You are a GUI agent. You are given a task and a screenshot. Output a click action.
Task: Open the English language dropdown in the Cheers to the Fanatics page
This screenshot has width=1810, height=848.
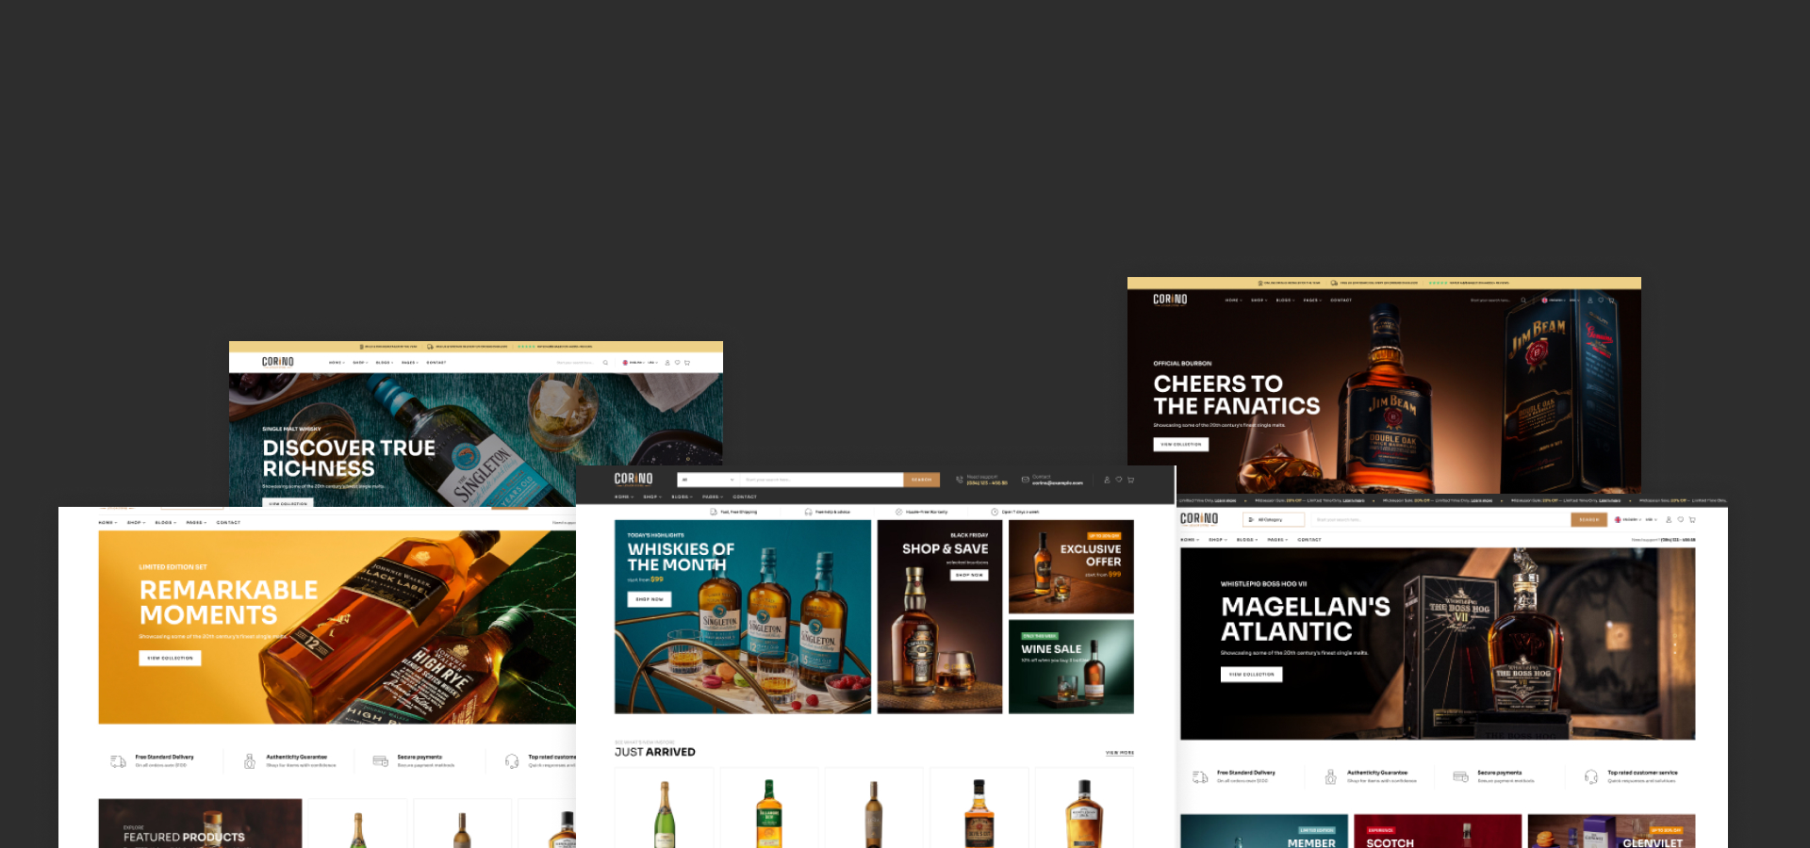coord(1555,300)
